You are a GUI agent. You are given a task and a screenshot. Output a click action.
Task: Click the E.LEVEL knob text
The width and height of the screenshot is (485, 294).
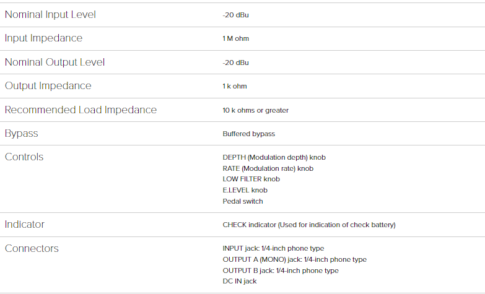[245, 190]
